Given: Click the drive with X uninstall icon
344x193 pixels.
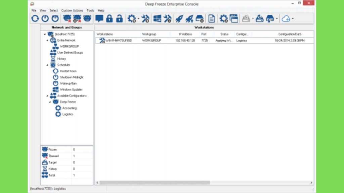Looking at the screenshot, I should tap(200, 19).
